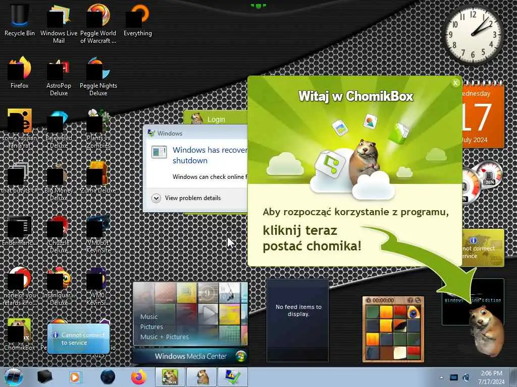The height and width of the screenshot is (387, 517).
Task: Open the Zuma Deluxe desktop icon
Action: (x=98, y=177)
